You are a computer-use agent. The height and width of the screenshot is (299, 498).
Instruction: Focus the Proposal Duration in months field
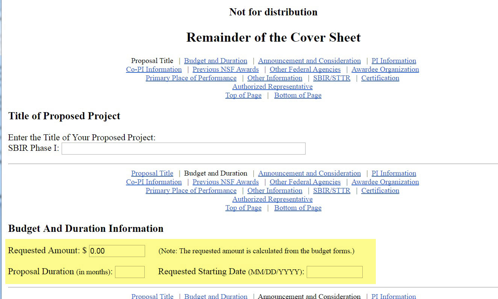pos(130,272)
